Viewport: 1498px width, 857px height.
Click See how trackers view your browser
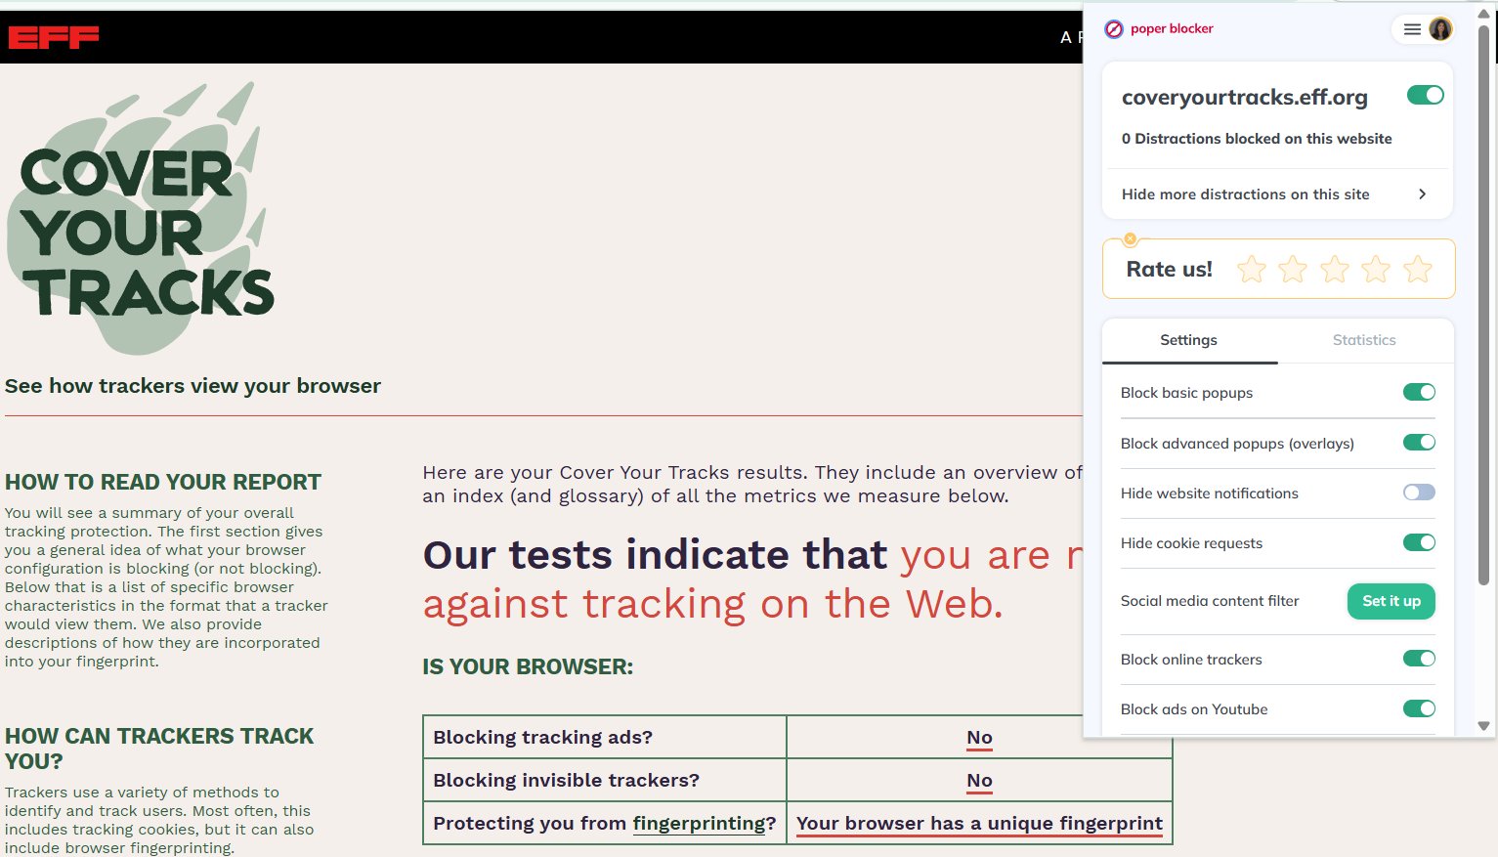pos(193,386)
